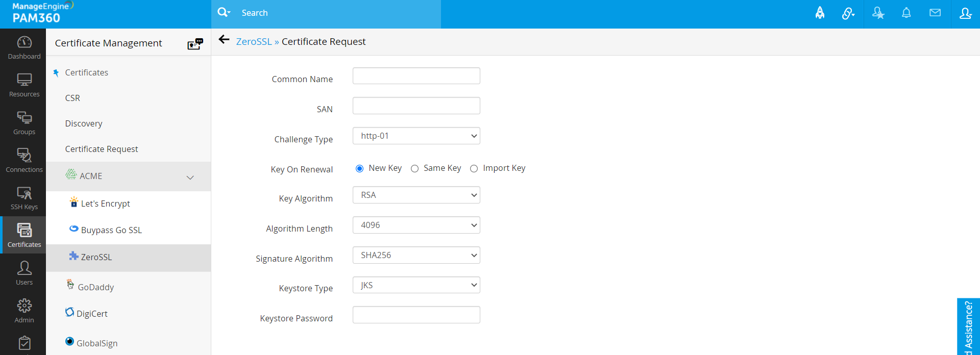Click the back arrow beside ZeroSSL
Image resolution: width=980 pixels, height=355 pixels.
point(224,40)
